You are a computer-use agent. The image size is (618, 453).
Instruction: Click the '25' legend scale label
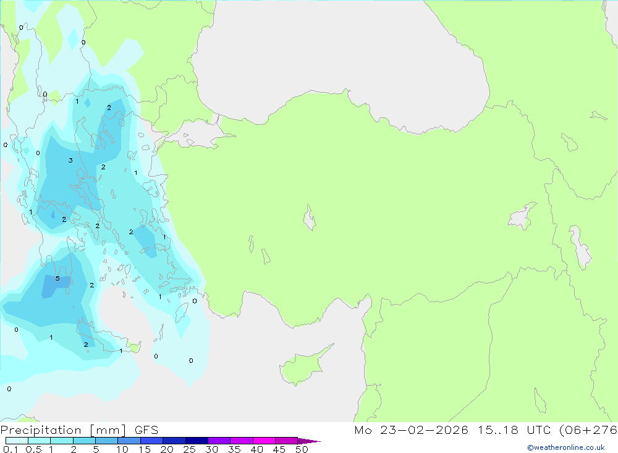[190, 449]
